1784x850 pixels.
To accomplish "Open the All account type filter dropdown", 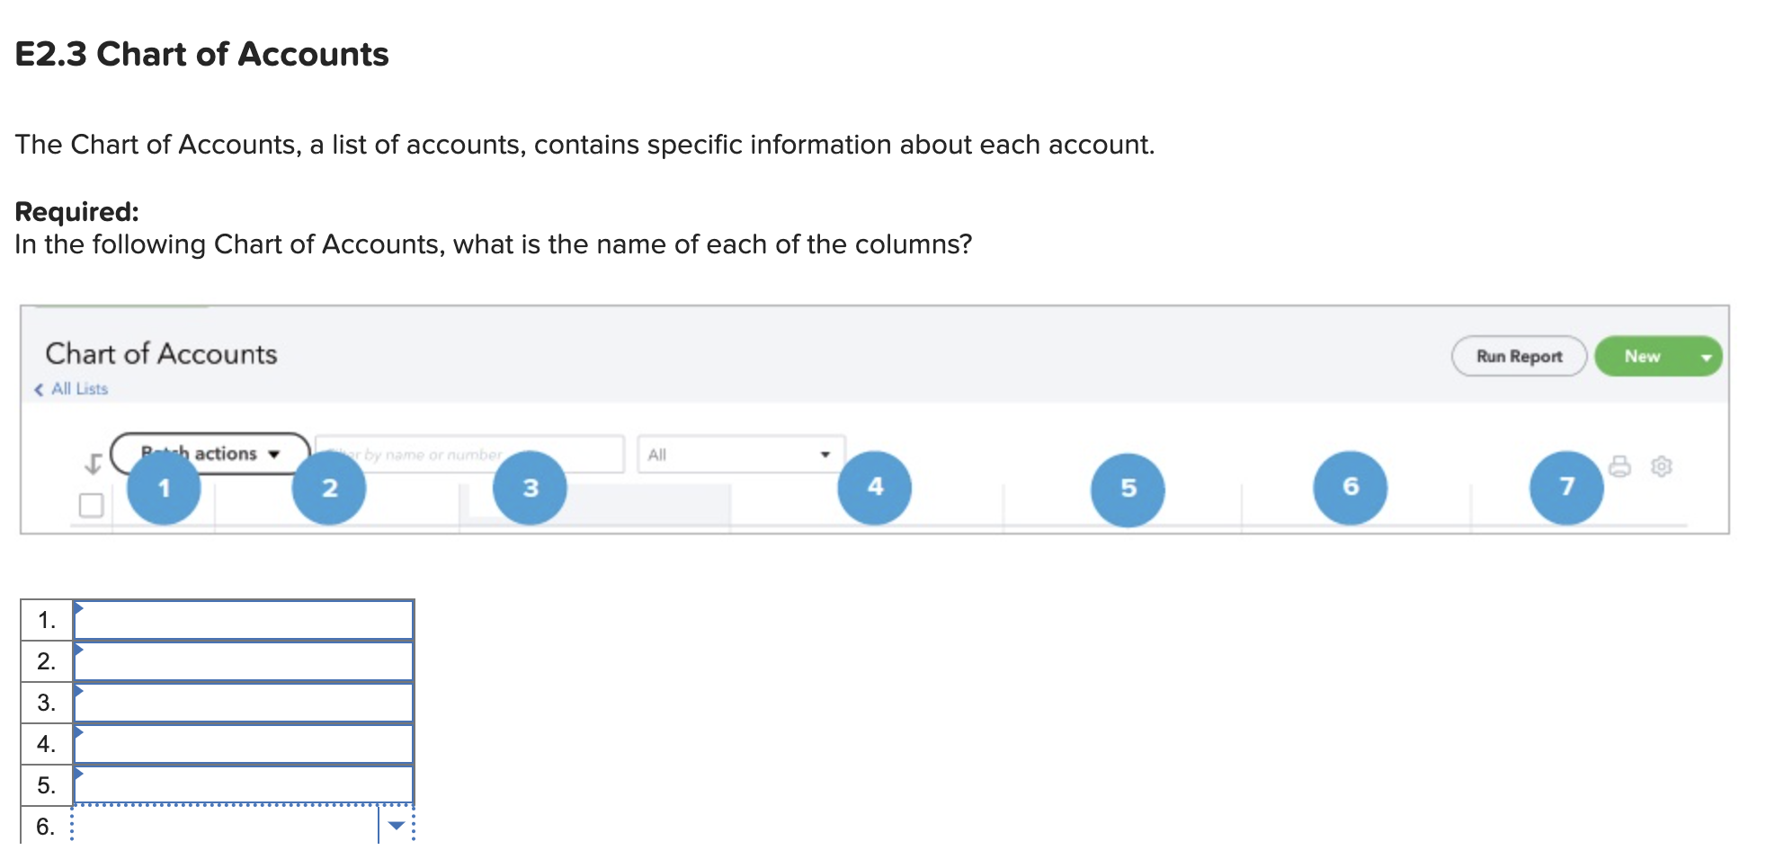I will 739,454.
